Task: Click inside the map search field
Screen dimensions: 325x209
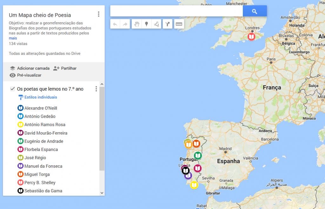Action: pyautogui.click(x=176, y=11)
